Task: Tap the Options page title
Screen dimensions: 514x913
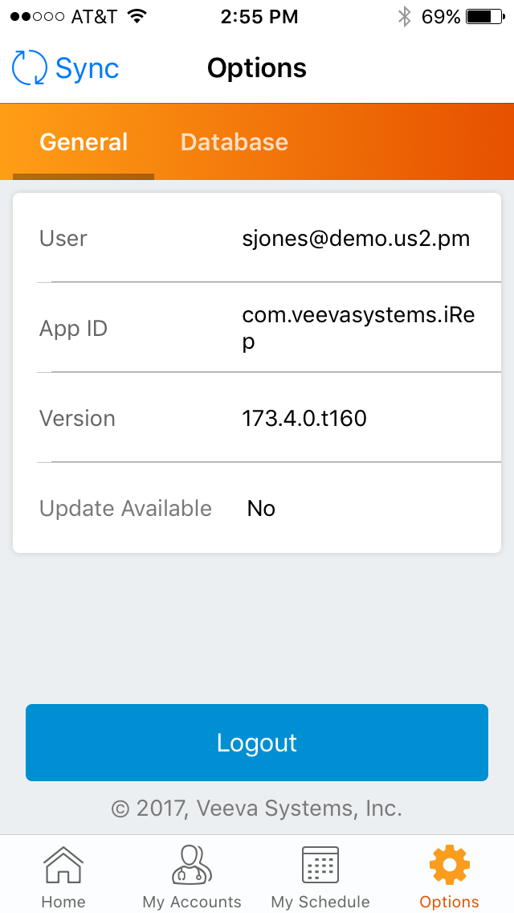Action: pyautogui.click(x=257, y=68)
